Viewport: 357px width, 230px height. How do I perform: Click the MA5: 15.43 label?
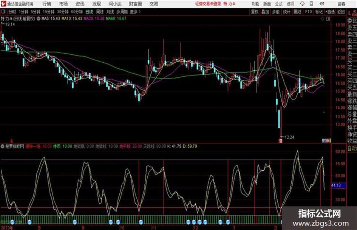point(51,19)
